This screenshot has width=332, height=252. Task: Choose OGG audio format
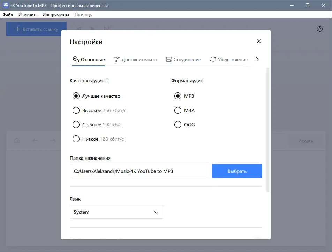(184, 125)
